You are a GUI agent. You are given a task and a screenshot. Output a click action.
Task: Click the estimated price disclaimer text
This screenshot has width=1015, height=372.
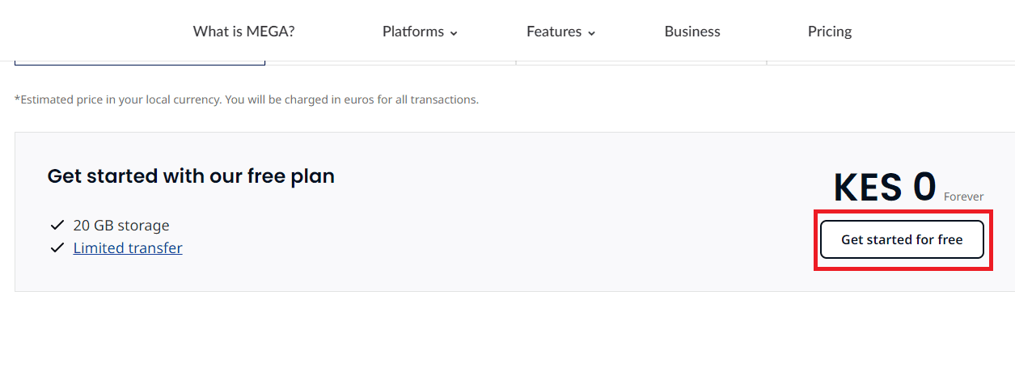[x=247, y=100]
